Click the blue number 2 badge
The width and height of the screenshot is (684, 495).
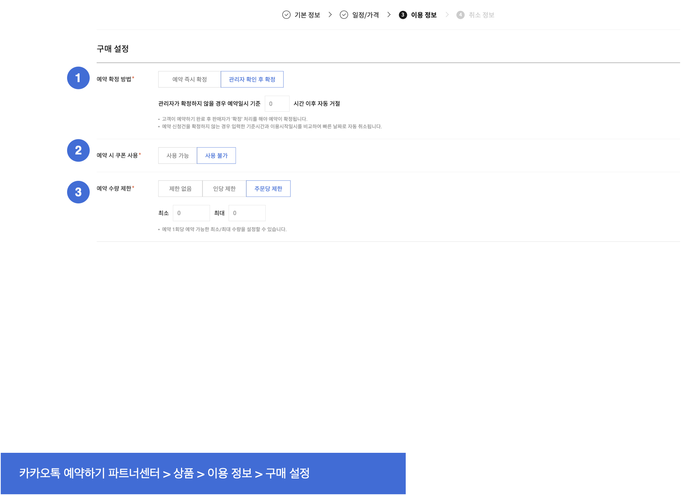point(78,150)
